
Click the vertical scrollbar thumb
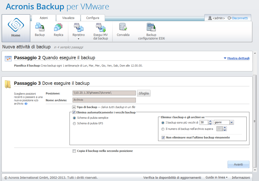point(255,121)
